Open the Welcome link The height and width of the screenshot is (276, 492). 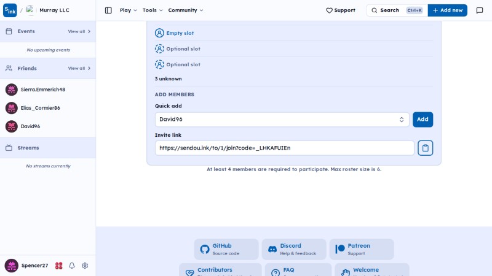click(x=372, y=270)
